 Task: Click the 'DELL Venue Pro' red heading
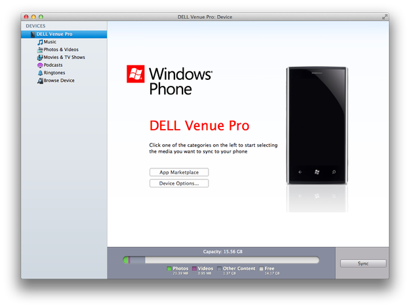click(x=199, y=126)
